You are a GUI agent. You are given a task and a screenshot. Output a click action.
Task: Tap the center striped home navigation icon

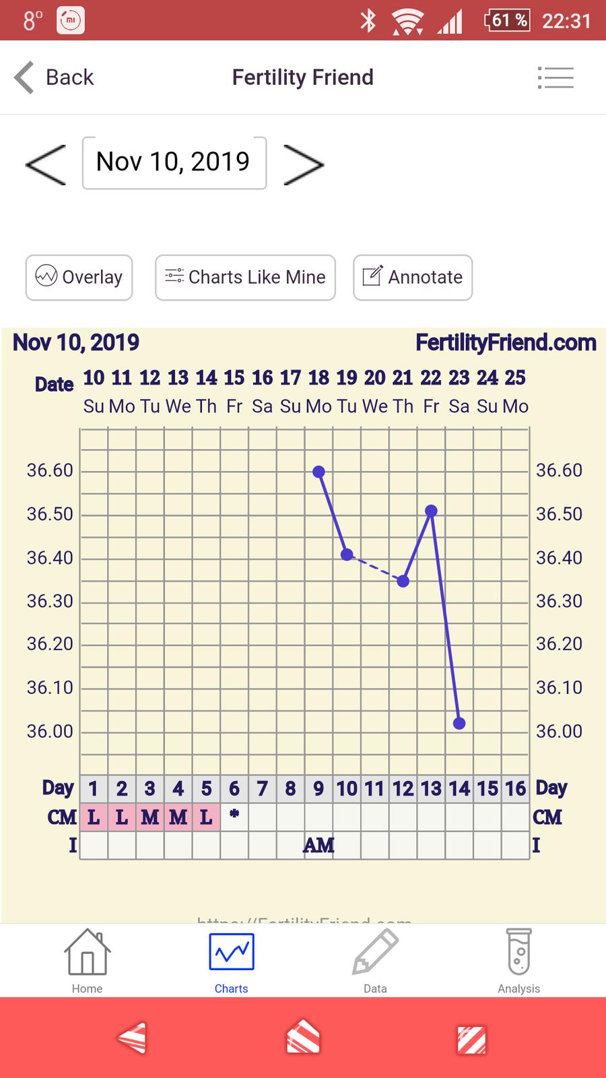303,1038
